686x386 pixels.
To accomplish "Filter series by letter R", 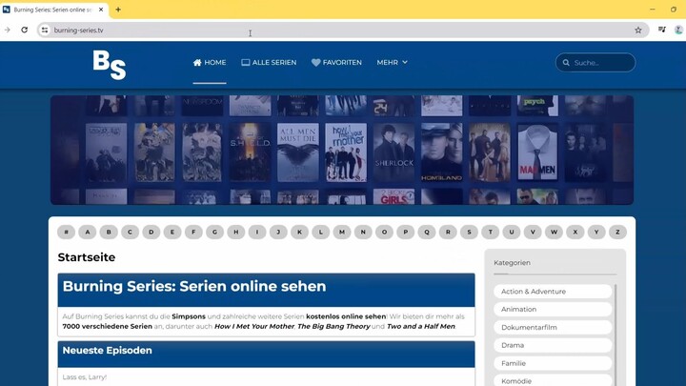I will [x=448, y=232].
